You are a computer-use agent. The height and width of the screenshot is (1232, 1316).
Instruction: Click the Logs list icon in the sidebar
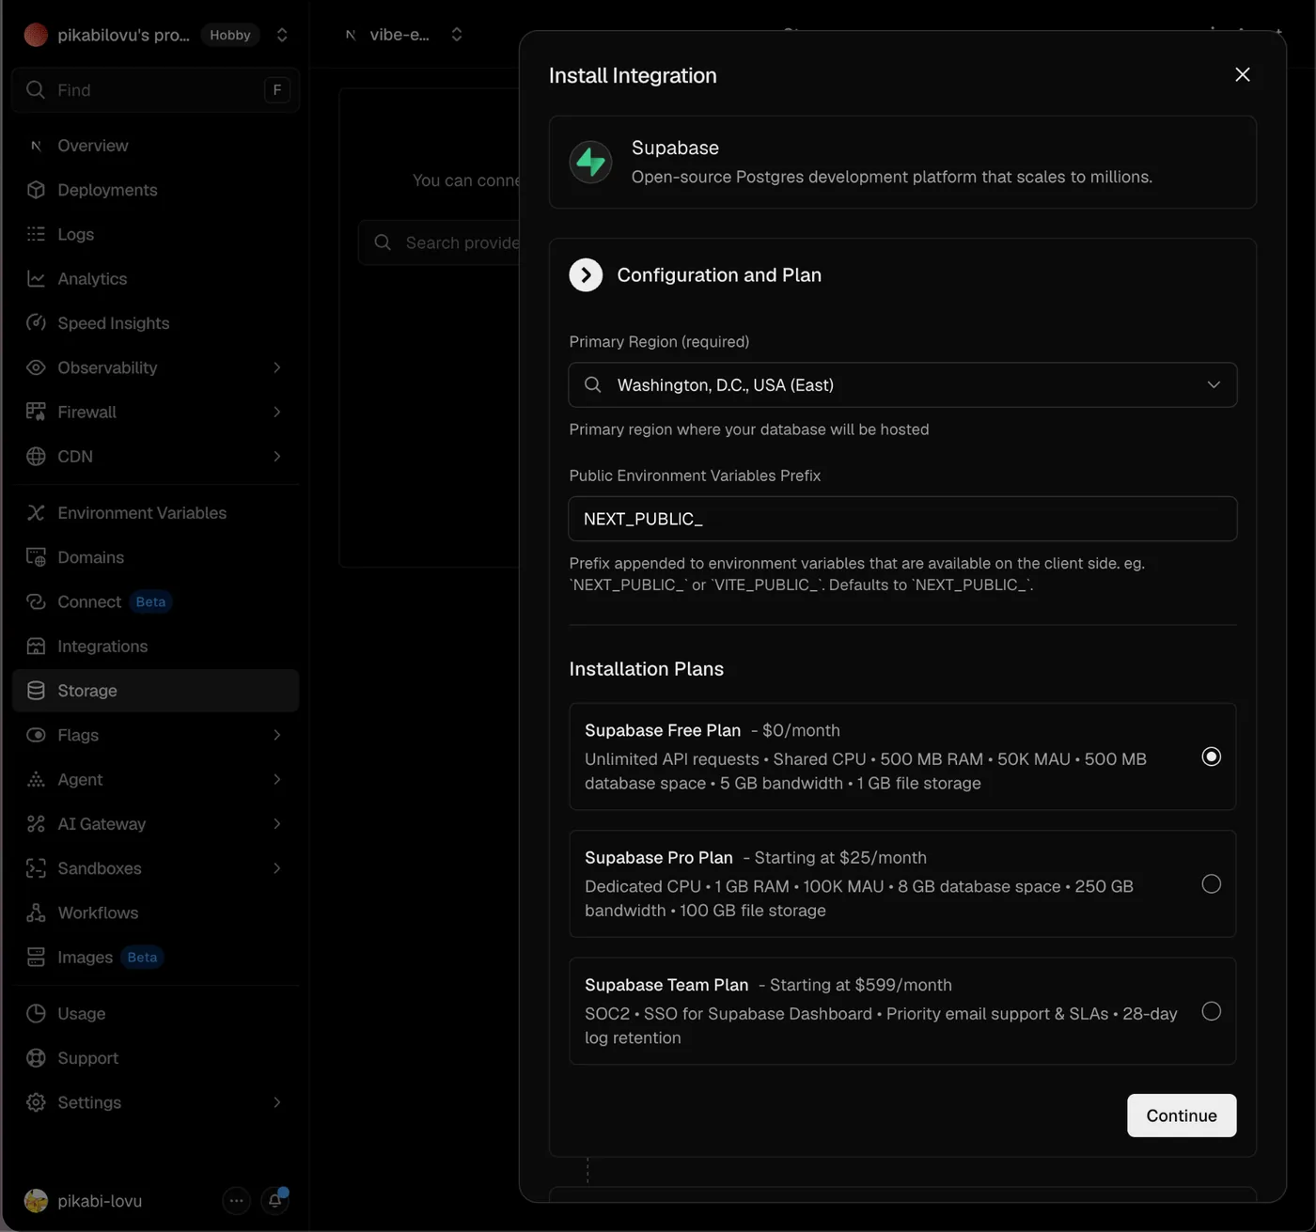(x=36, y=234)
